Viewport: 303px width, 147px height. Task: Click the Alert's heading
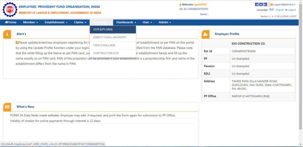pos(21,34)
